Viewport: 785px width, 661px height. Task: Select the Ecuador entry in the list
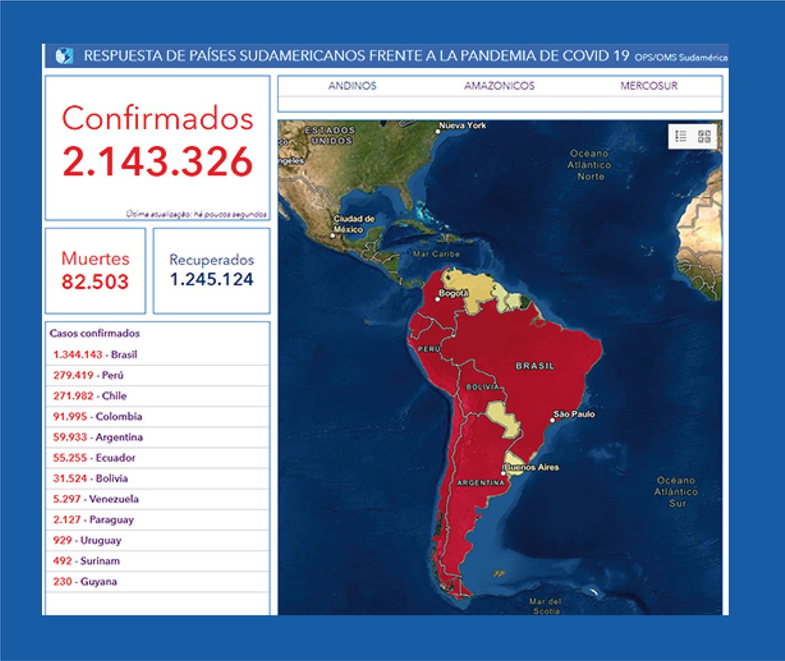pyautogui.click(x=94, y=458)
